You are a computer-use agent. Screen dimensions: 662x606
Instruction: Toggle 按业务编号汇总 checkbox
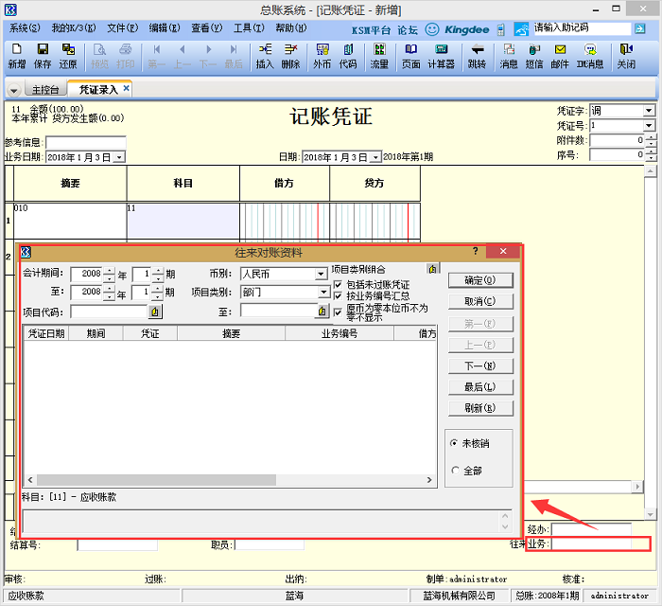click(339, 296)
